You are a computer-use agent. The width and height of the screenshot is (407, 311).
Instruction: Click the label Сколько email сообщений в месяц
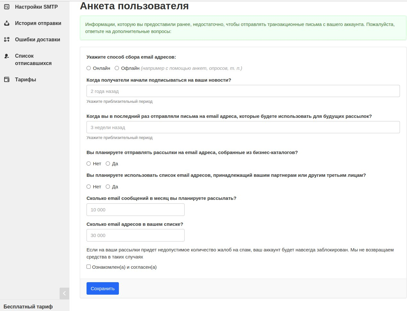click(162, 198)
